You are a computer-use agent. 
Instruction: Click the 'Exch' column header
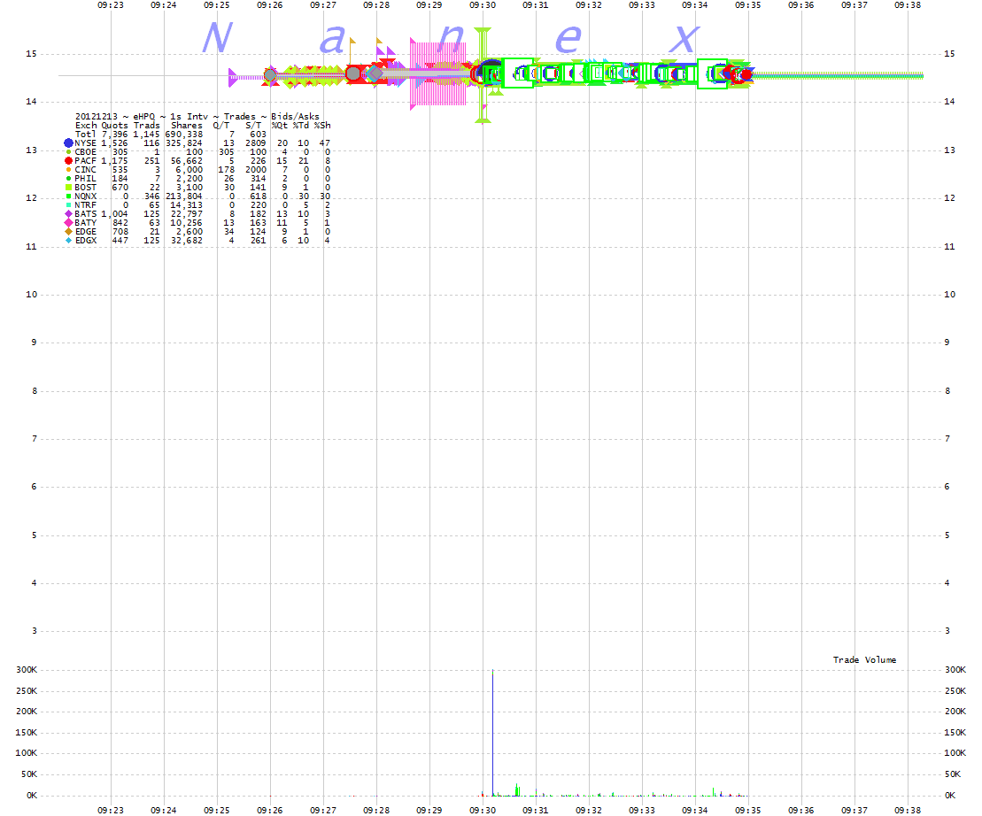click(86, 126)
